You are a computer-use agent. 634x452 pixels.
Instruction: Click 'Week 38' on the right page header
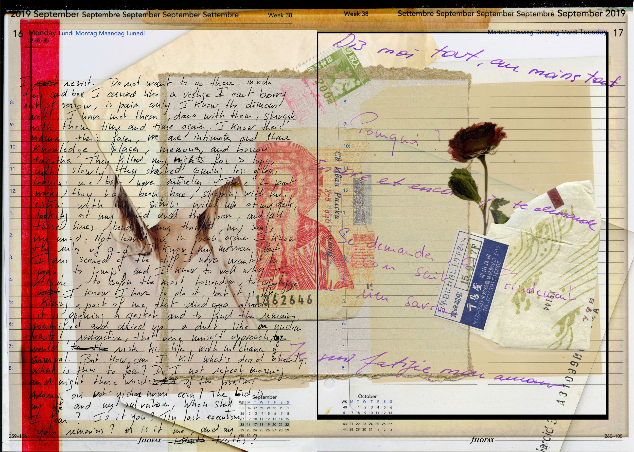(356, 14)
